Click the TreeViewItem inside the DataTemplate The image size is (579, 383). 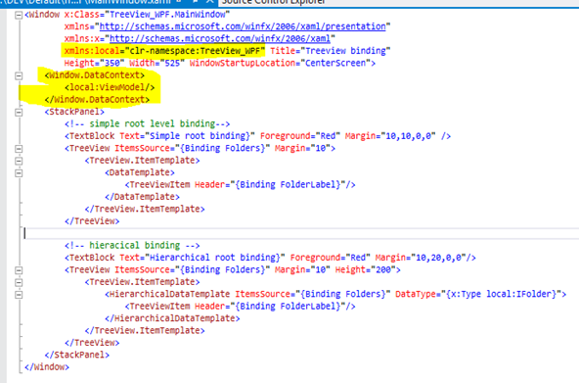coord(240,184)
